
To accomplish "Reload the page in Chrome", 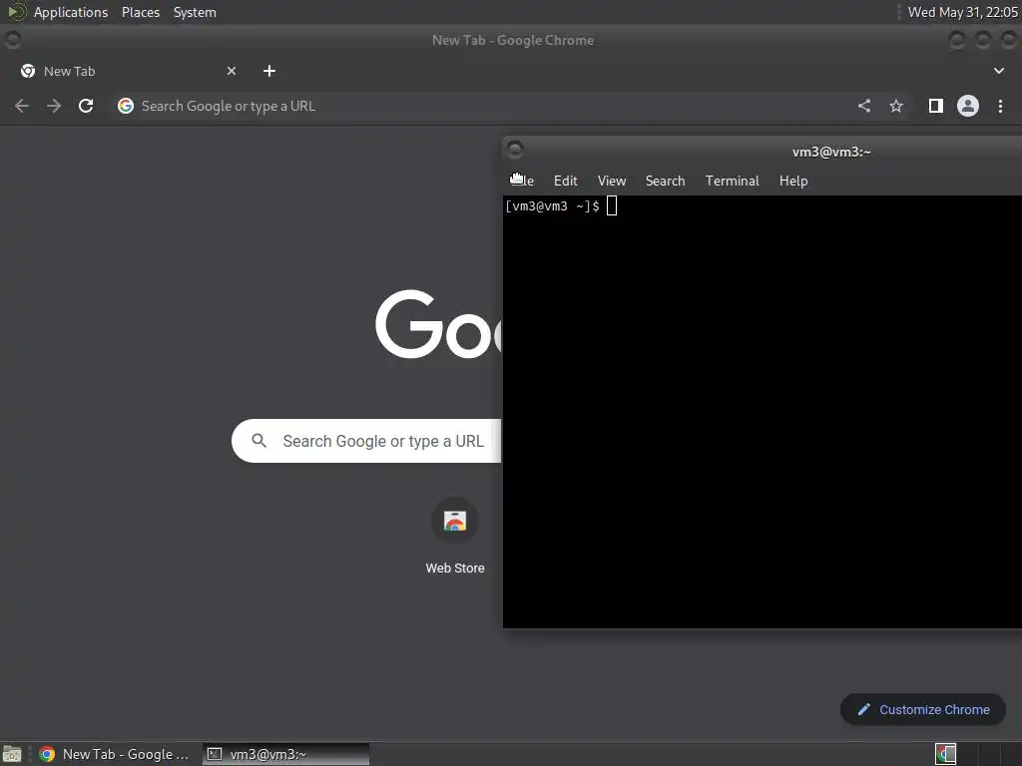I will (86, 106).
